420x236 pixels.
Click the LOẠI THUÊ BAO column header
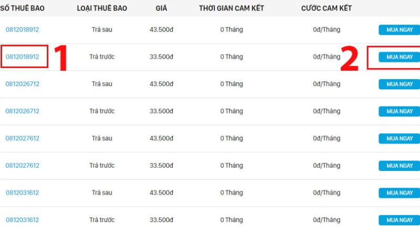102,8
